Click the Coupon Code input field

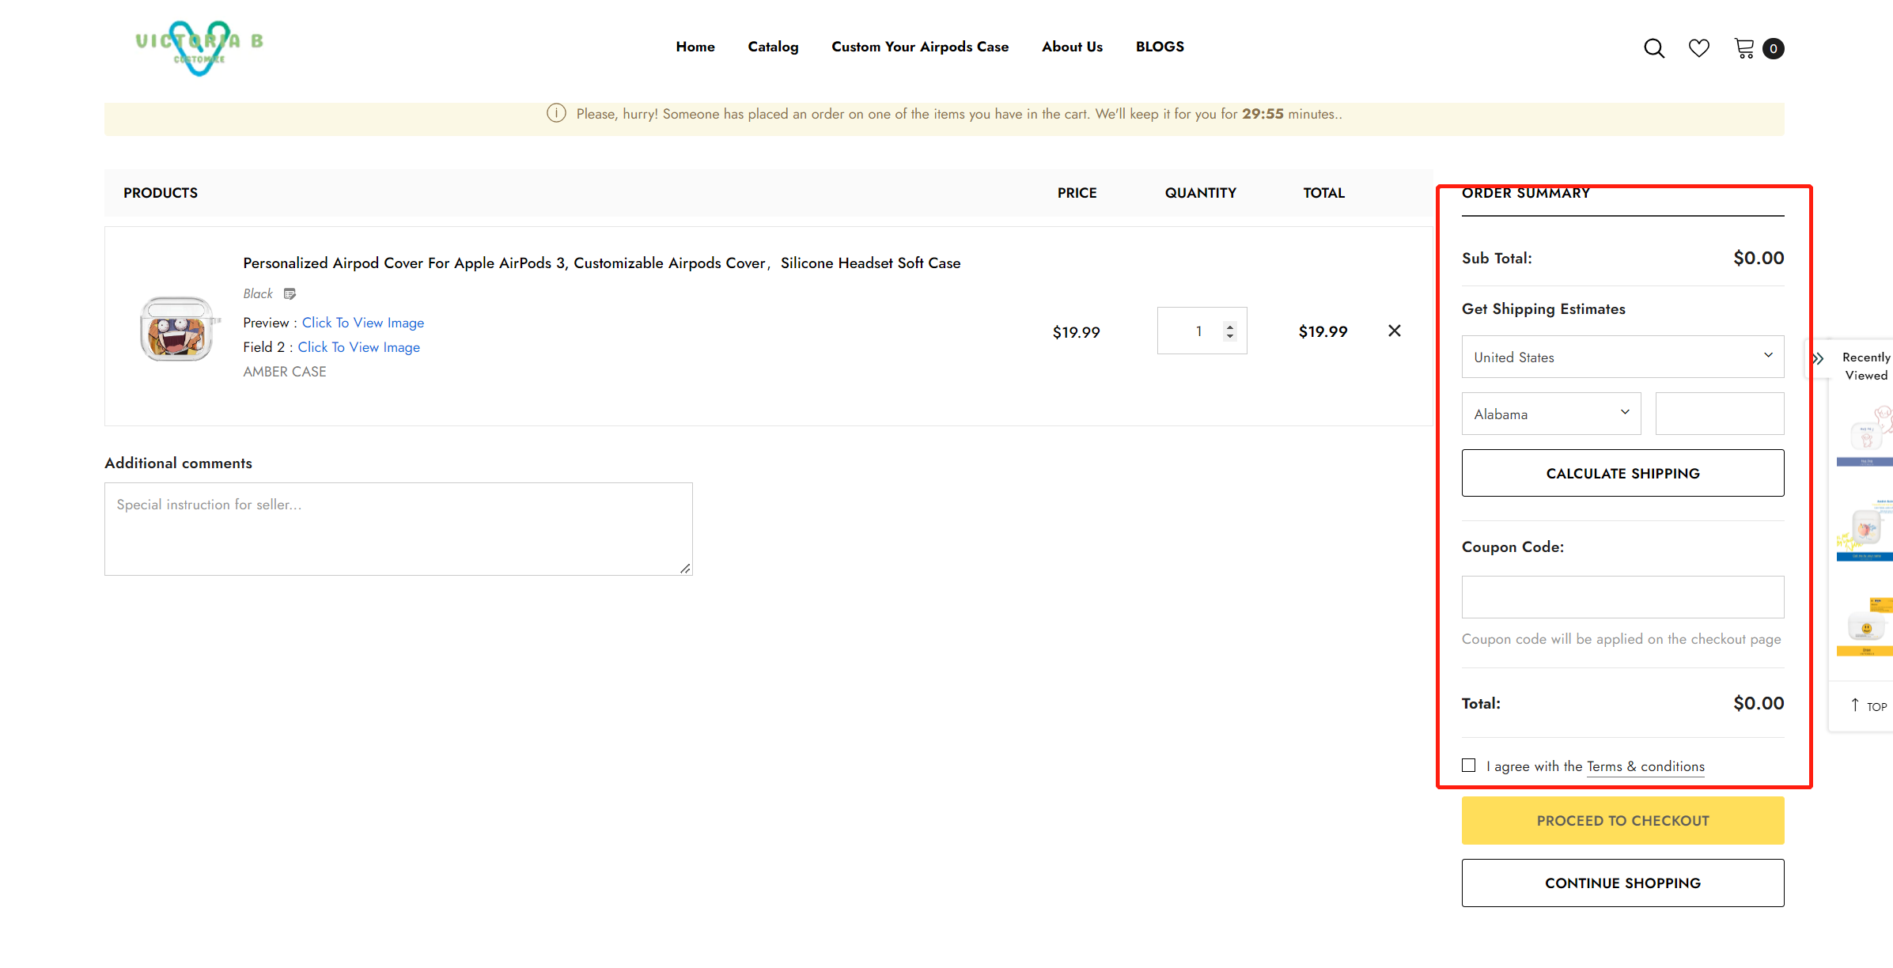(1622, 597)
